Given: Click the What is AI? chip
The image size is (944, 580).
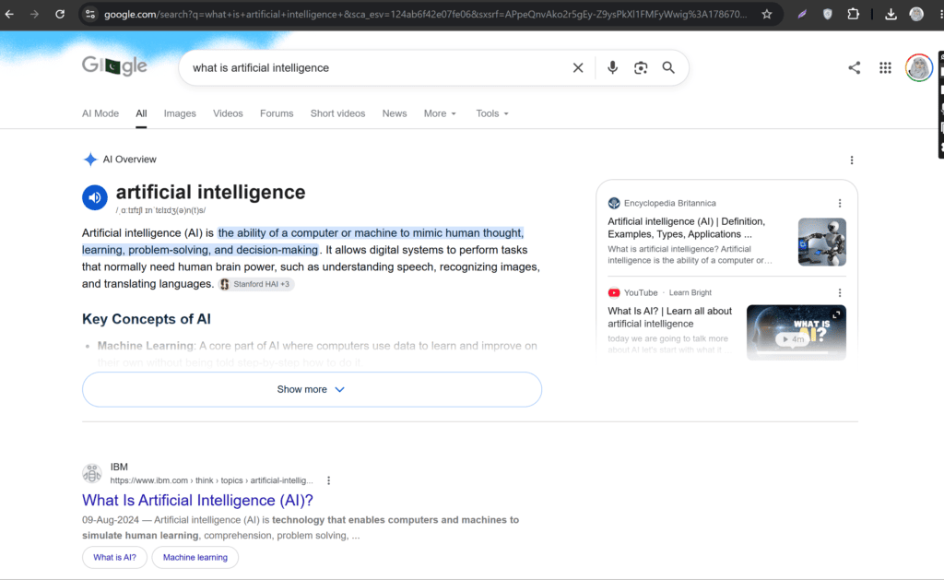Looking at the screenshot, I should click(114, 557).
